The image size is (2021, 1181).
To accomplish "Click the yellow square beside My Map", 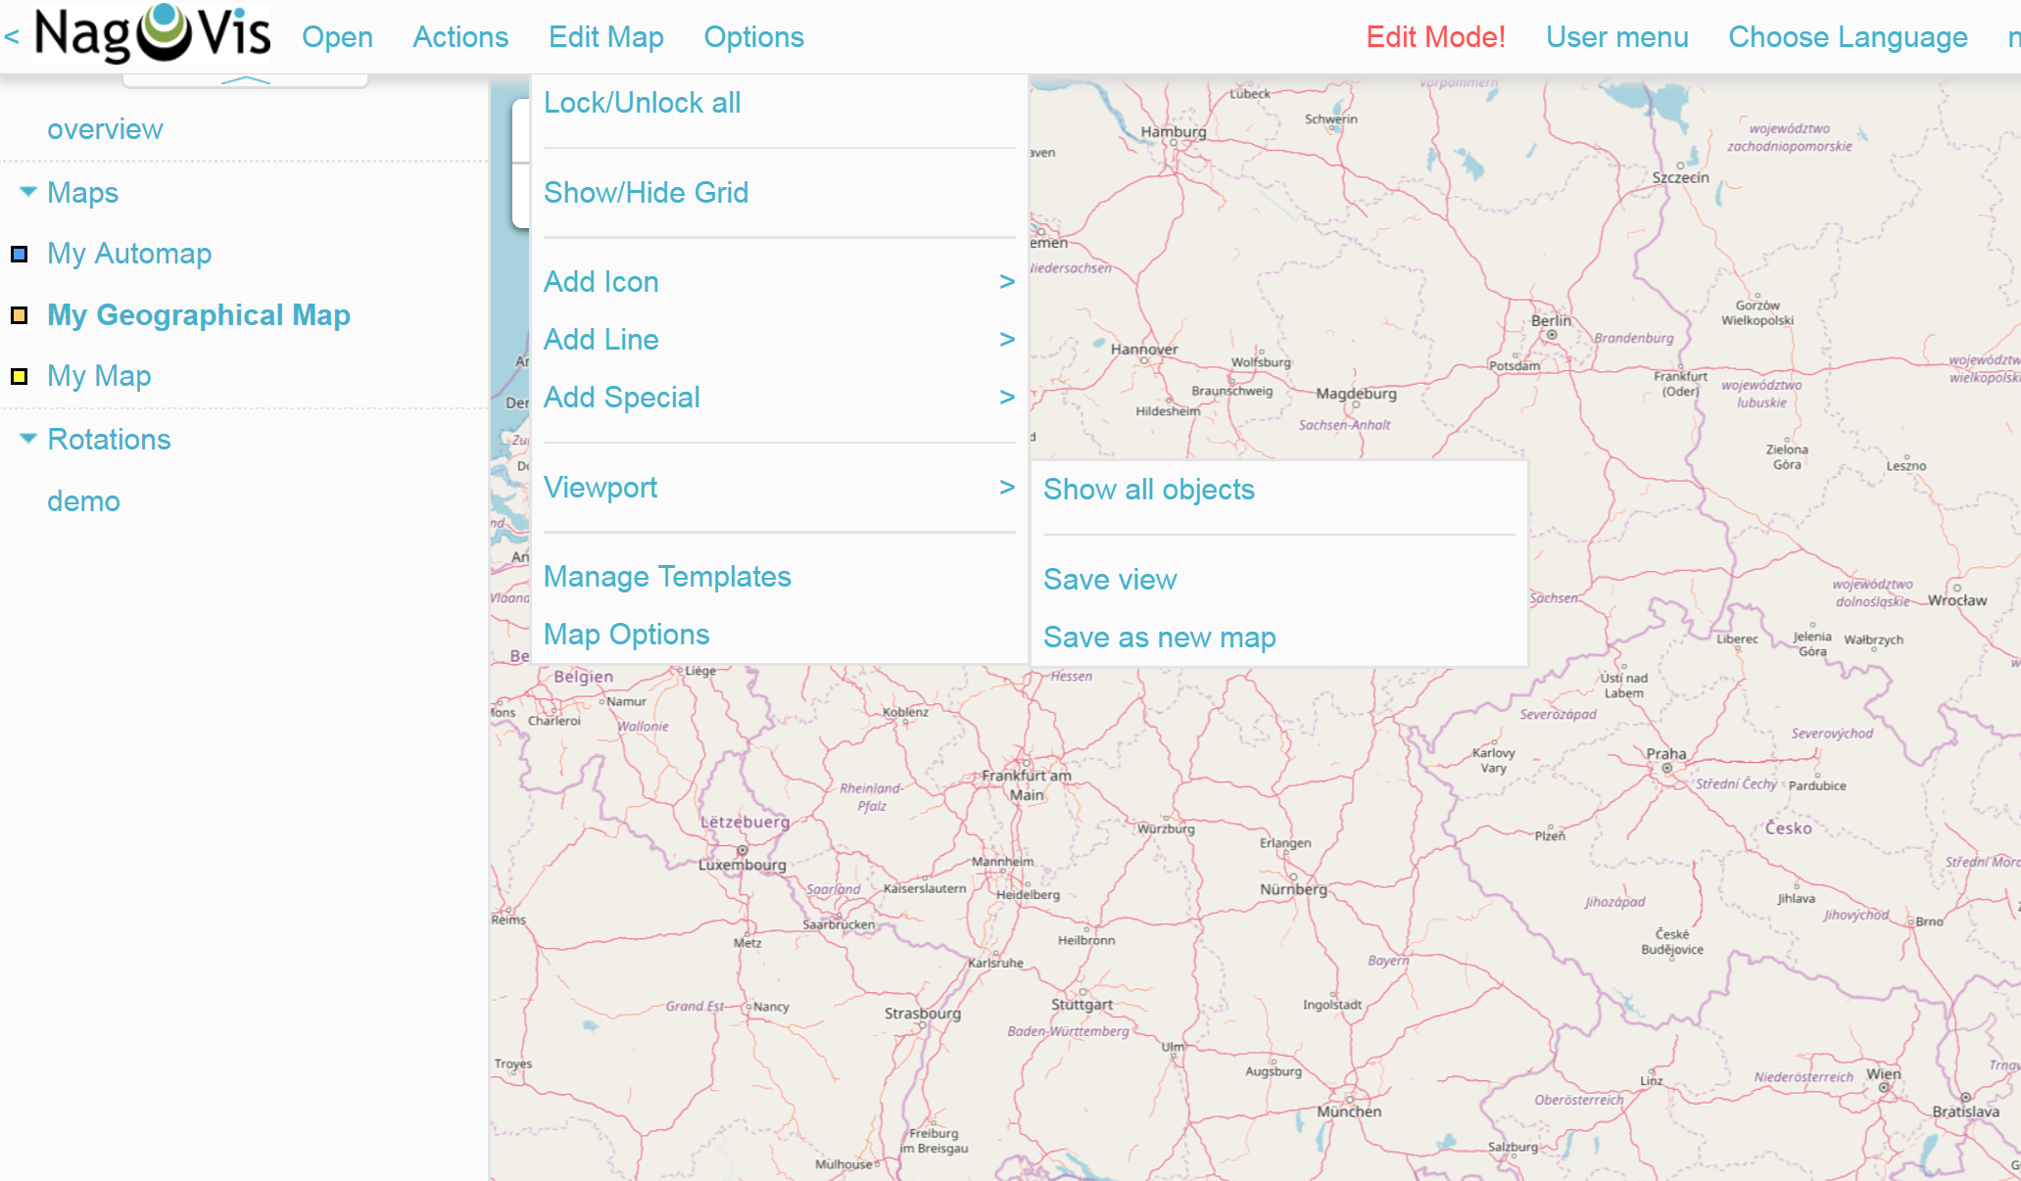I will coord(19,376).
